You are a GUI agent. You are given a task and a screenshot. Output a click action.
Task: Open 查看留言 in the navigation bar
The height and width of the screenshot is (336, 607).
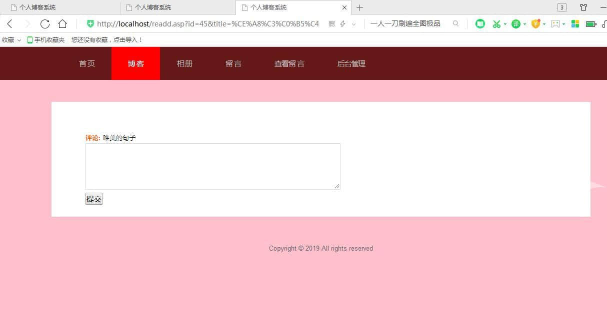(x=289, y=63)
